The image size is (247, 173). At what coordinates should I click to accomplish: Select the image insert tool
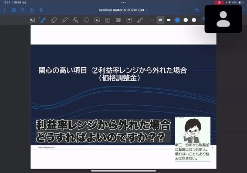click(x=108, y=20)
